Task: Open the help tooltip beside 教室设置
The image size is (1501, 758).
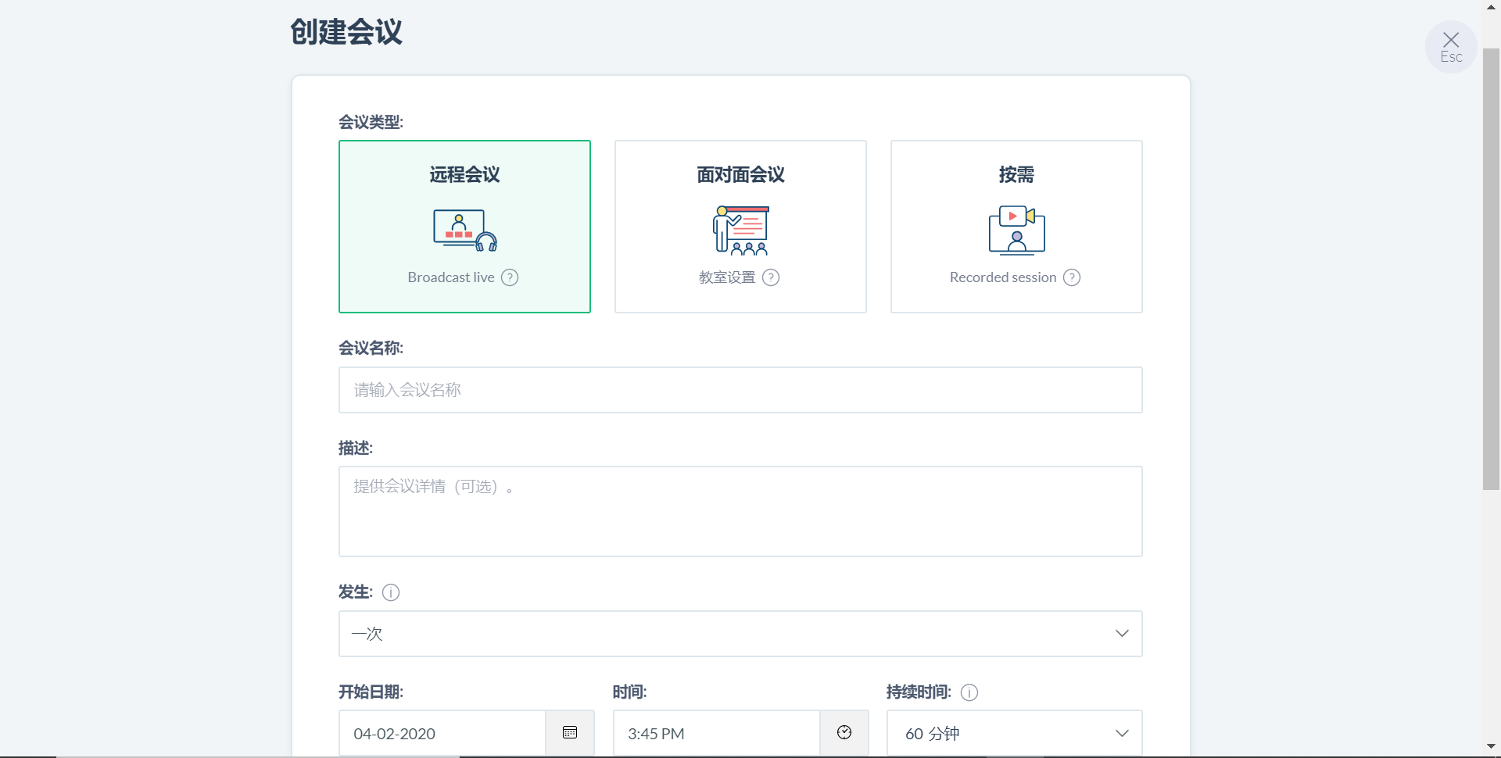Action: [771, 277]
